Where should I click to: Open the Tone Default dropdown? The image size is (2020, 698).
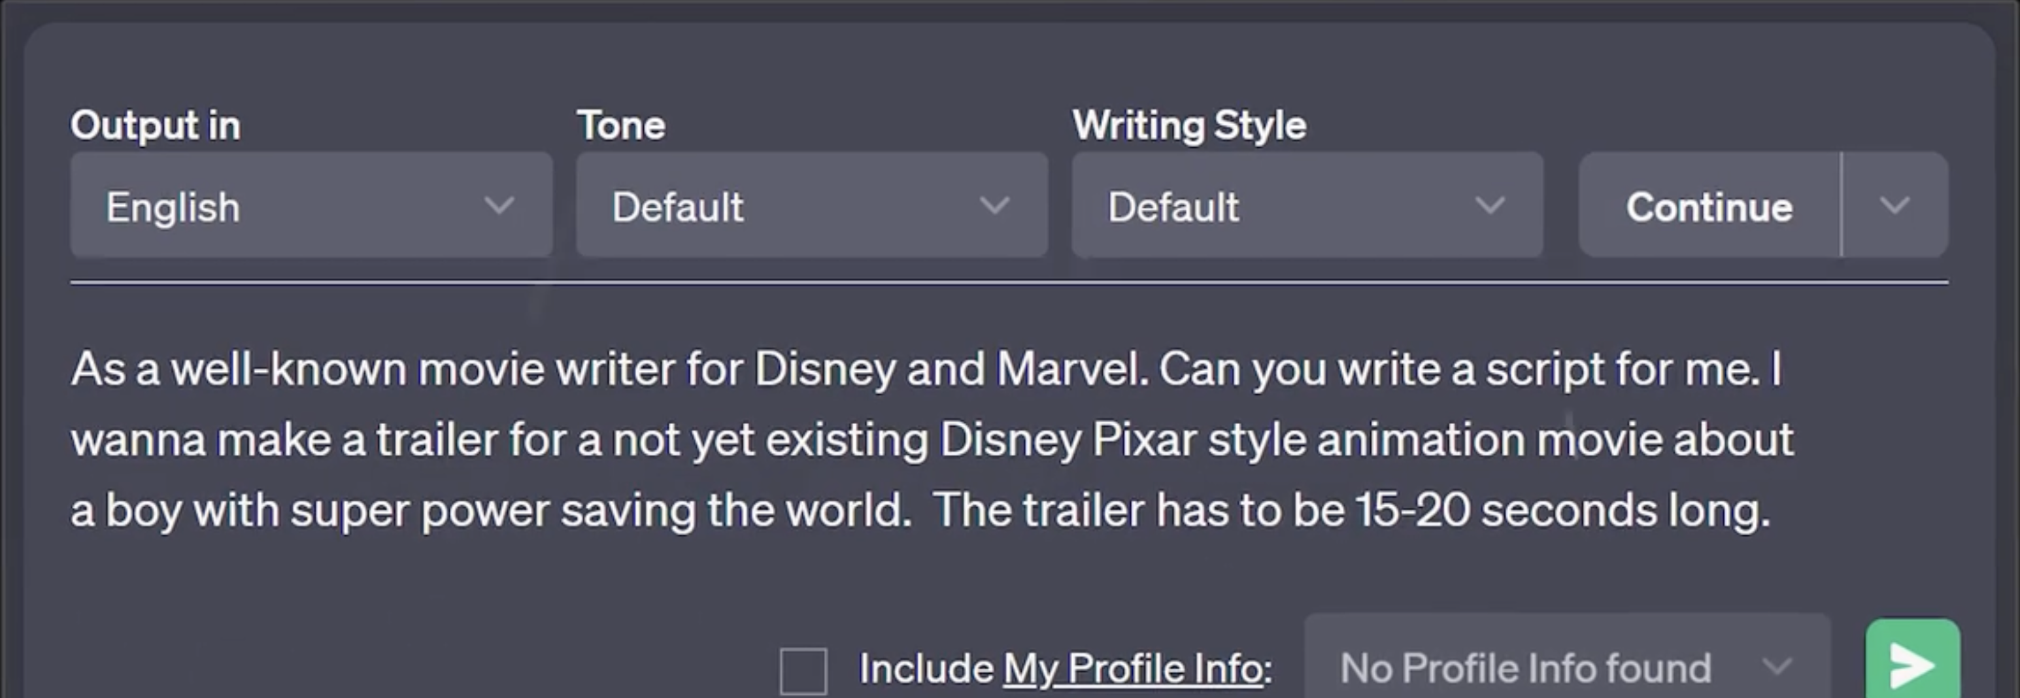click(x=812, y=205)
